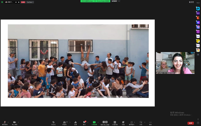Viewport: 201px width, 126px height.
Task: Open Whiteboard icon in toolbar
Action: [141, 123]
